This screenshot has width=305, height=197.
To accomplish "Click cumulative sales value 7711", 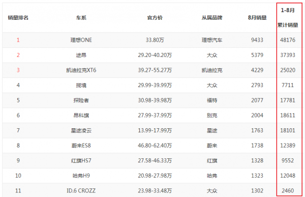I will (x=288, y=85).
